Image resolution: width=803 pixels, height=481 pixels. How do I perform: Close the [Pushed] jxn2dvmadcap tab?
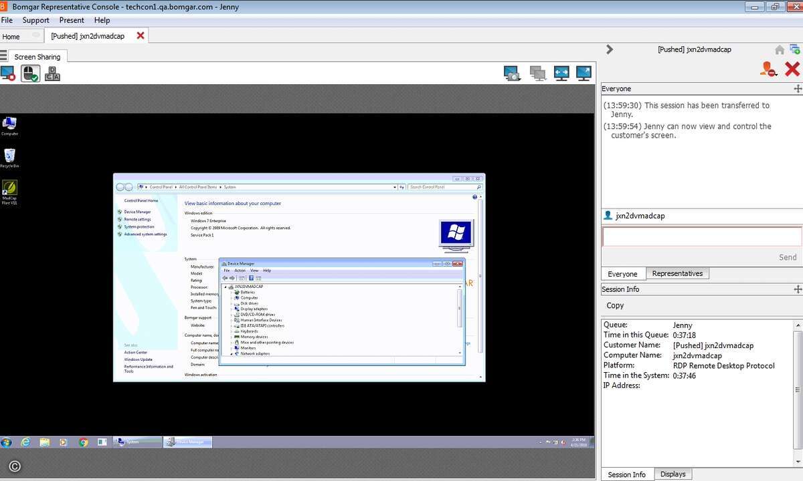pyautogui.click(x=141, y=35)
